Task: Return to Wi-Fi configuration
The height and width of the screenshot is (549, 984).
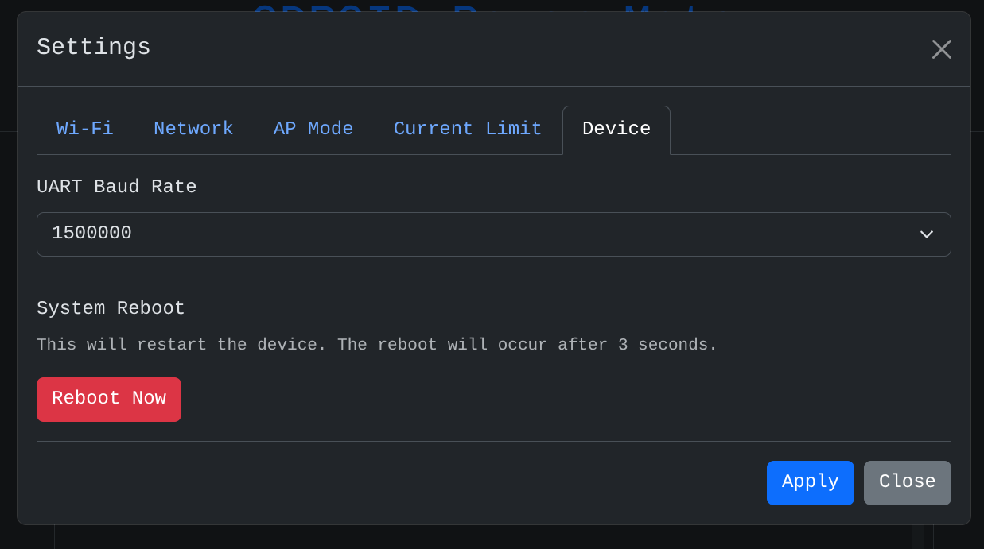Action: pyautogui.click(x=84, y=129)
